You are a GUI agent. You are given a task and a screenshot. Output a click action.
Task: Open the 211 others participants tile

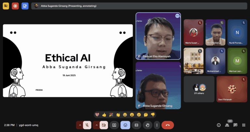point(199,89)
